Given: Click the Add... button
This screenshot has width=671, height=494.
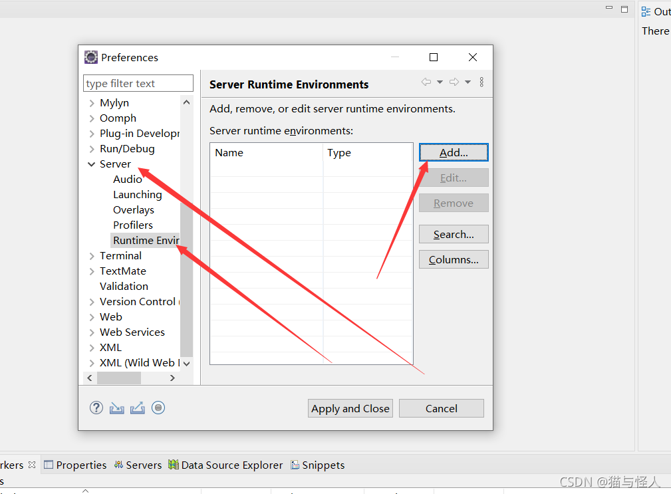Looking at the screenshot, I should [x=454, y=152].
